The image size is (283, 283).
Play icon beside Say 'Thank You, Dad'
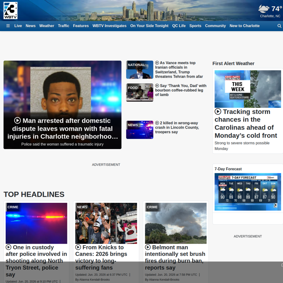[x=157, y=86]
